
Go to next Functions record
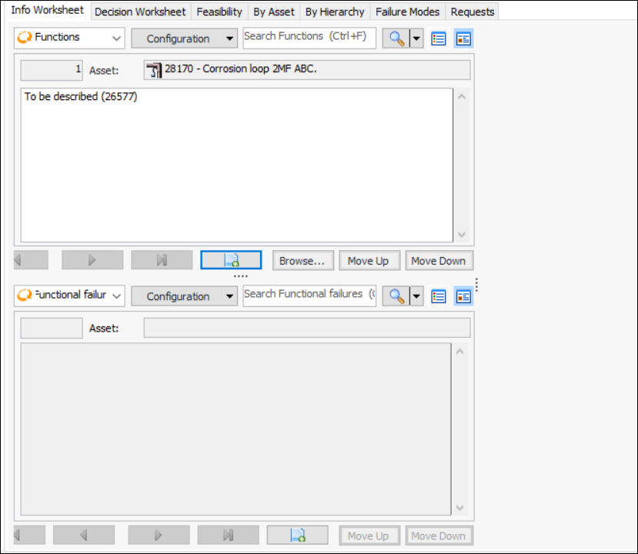coord(92,260)
